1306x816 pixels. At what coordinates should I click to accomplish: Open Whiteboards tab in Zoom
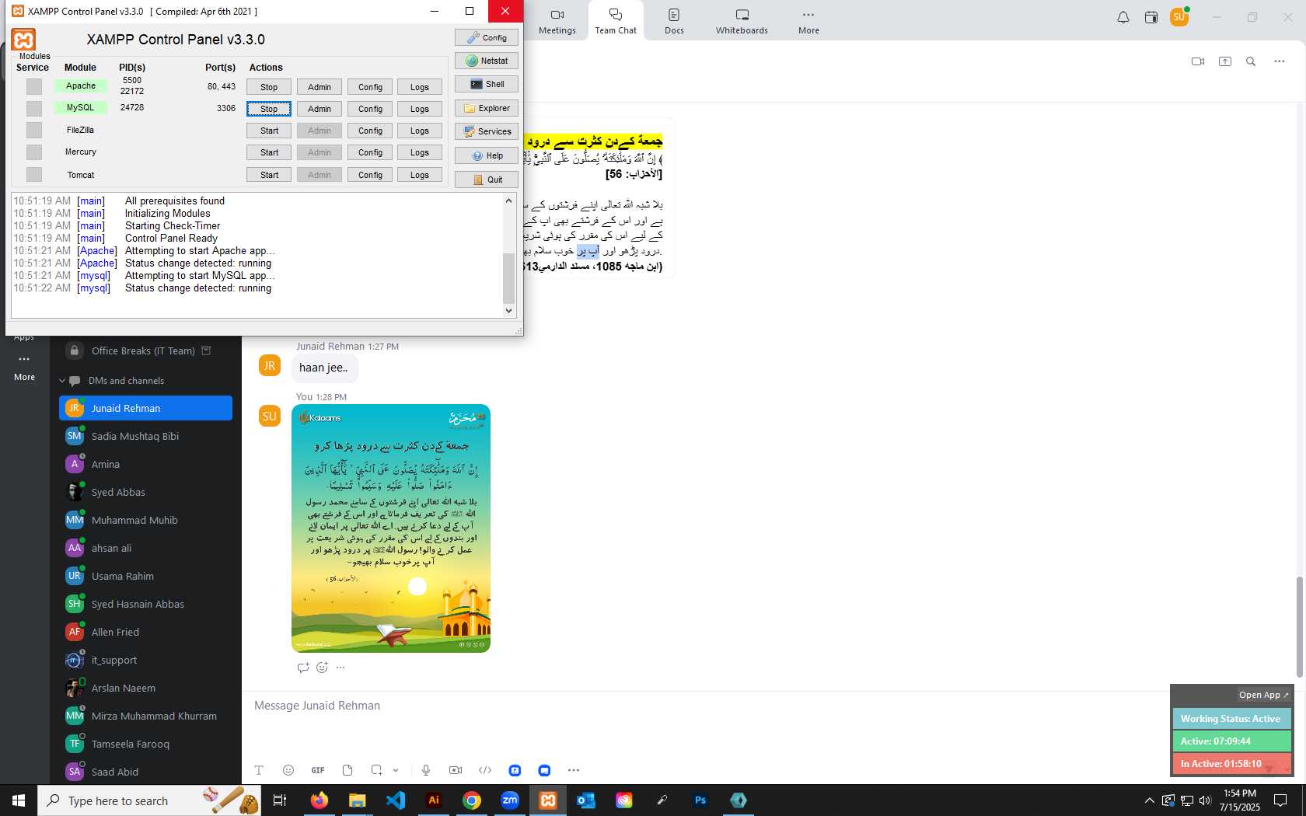click(x=742, y=21)
